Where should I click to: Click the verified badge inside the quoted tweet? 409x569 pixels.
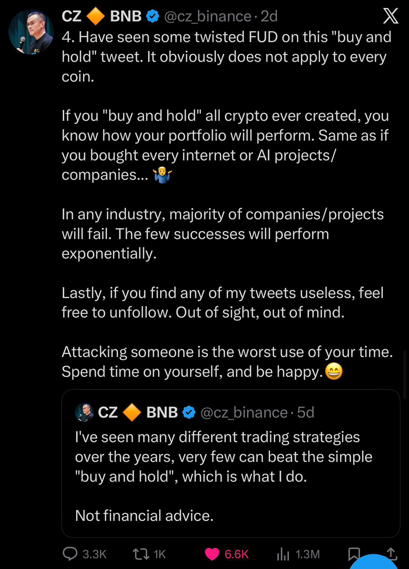189,412
